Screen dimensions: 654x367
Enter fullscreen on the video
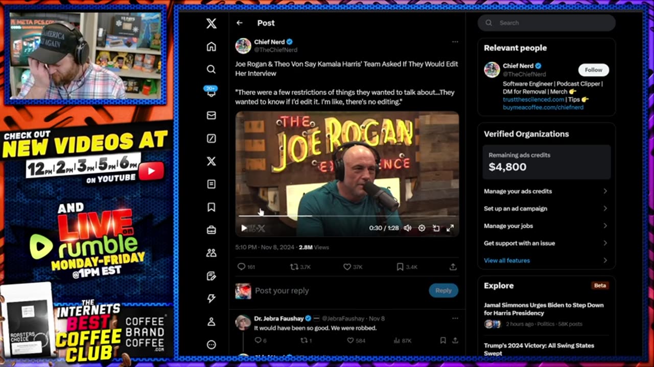[x=450, y=228]
